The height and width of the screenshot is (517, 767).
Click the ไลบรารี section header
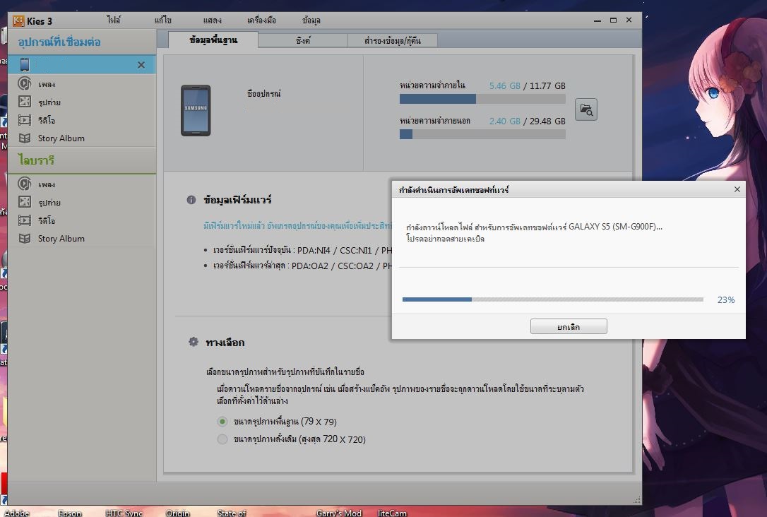(x=36, y=160)
